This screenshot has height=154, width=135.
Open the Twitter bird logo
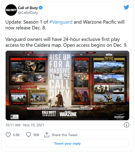(x=126, y=7)
